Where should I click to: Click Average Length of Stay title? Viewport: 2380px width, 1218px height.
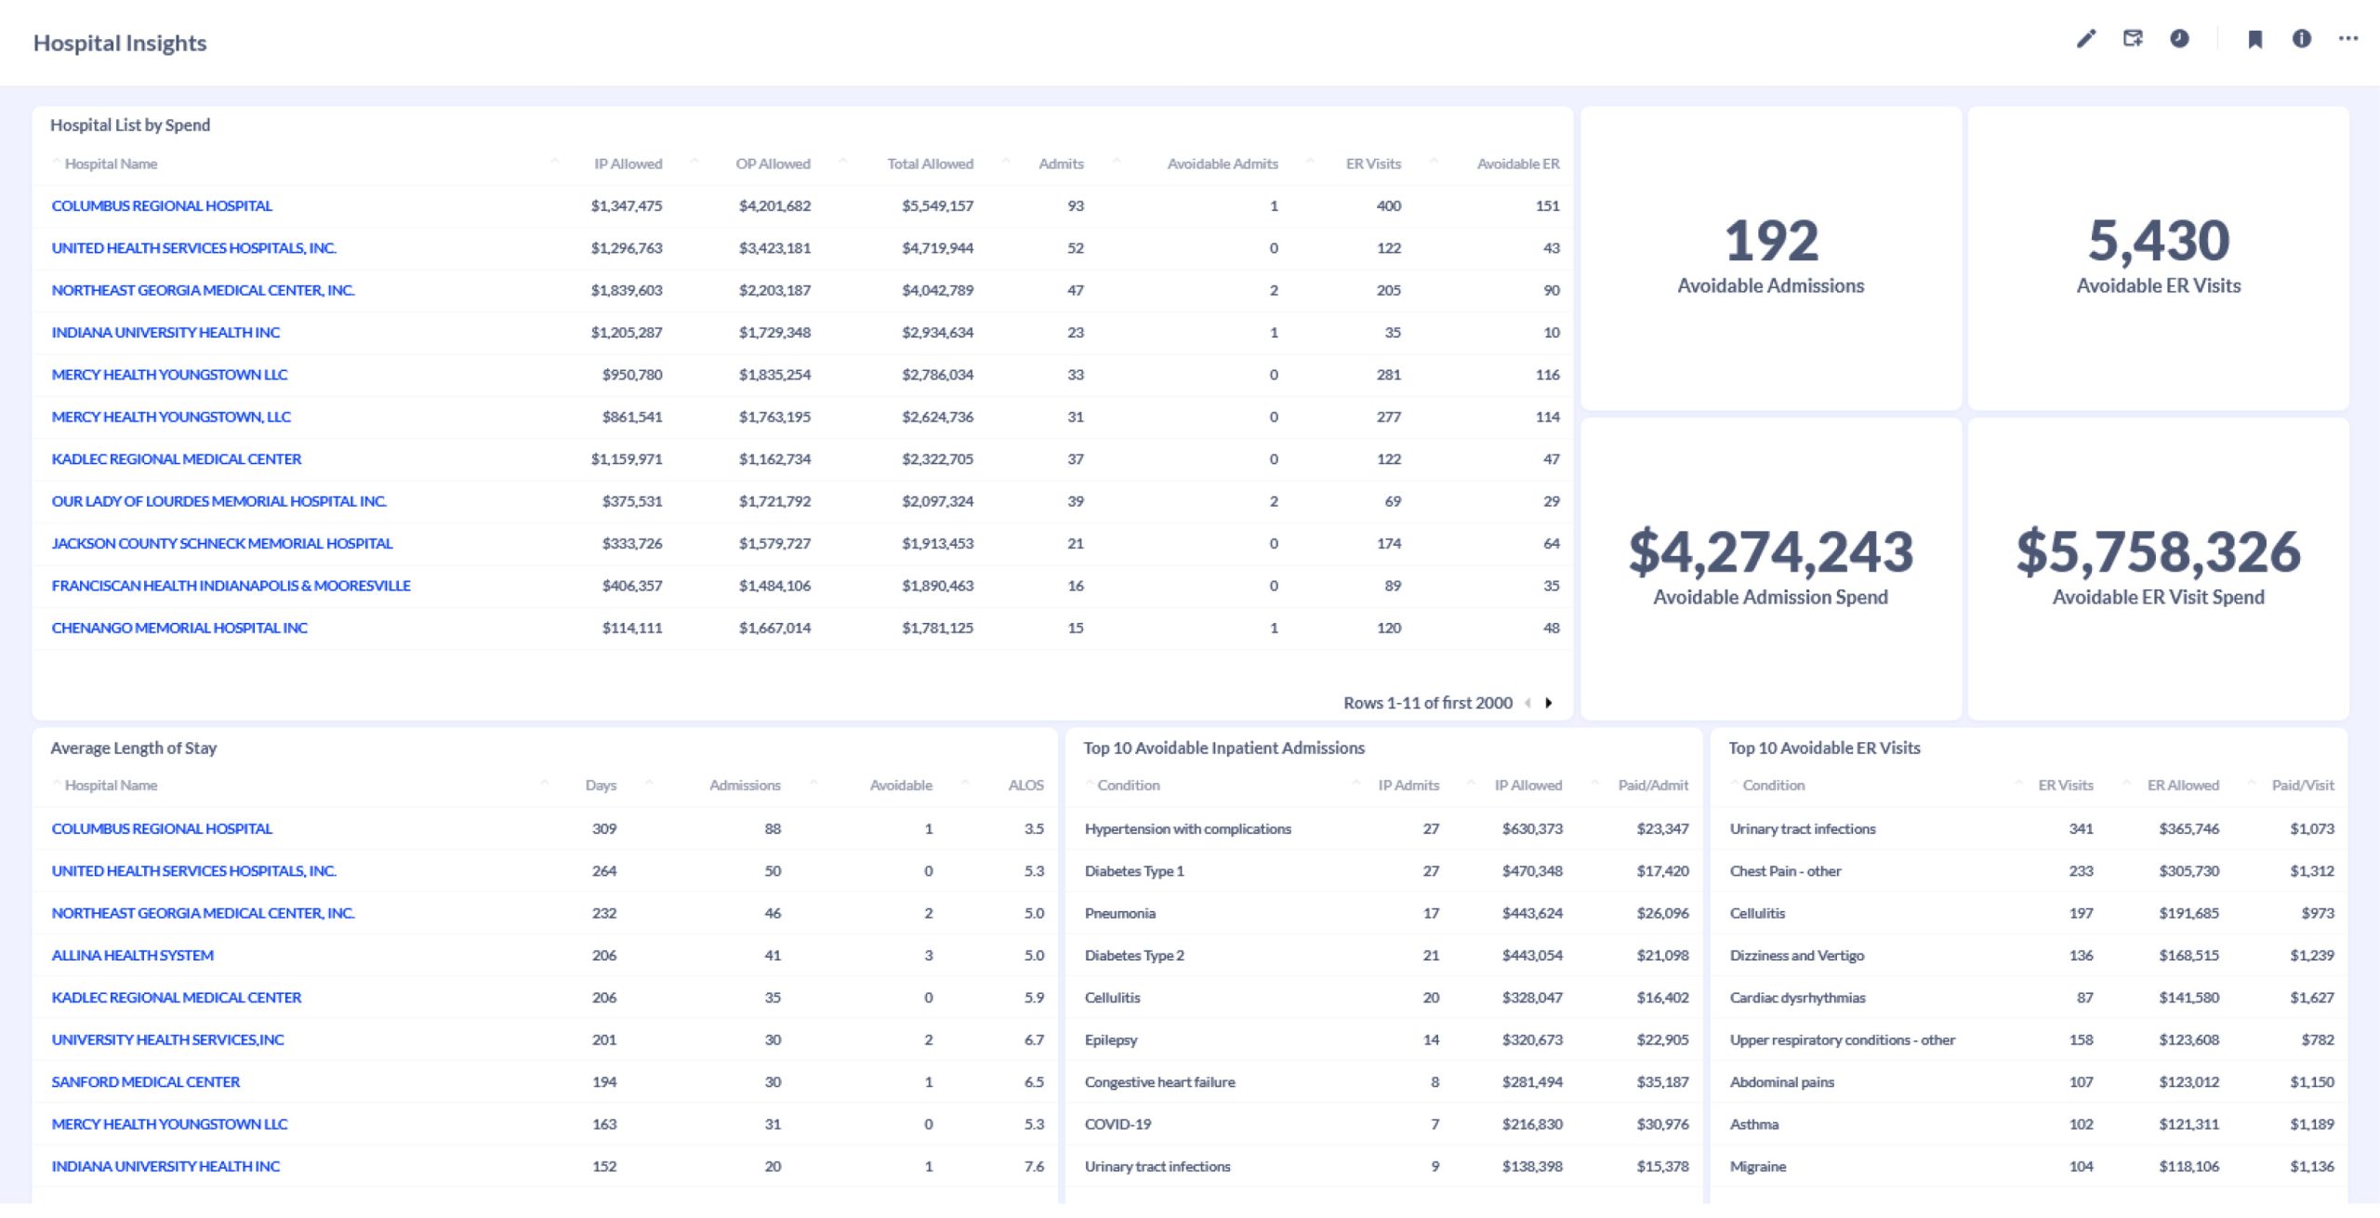tap(133, 748)
